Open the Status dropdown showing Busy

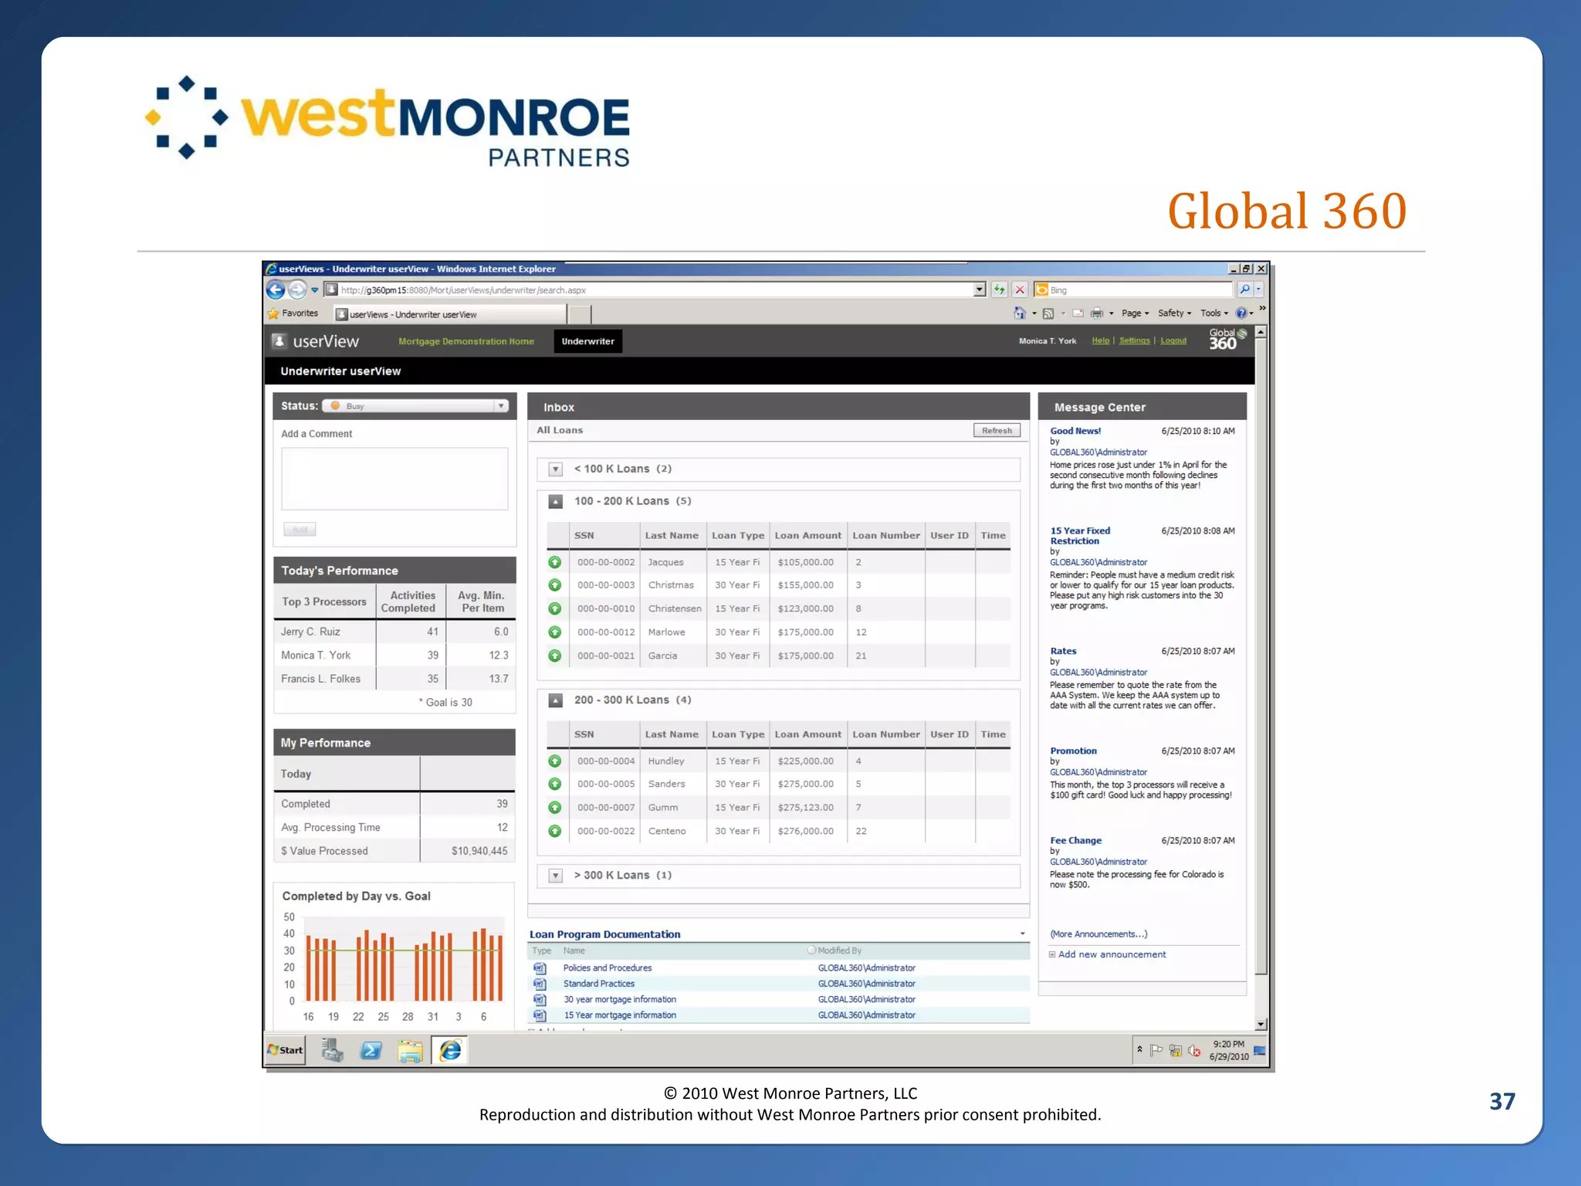pos(416,406)
